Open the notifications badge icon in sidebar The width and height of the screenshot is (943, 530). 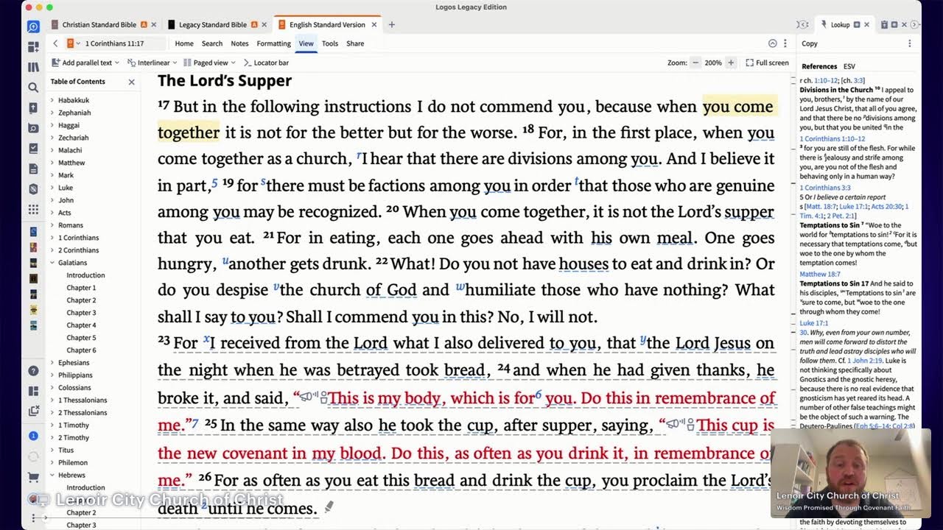pos(33,436)
